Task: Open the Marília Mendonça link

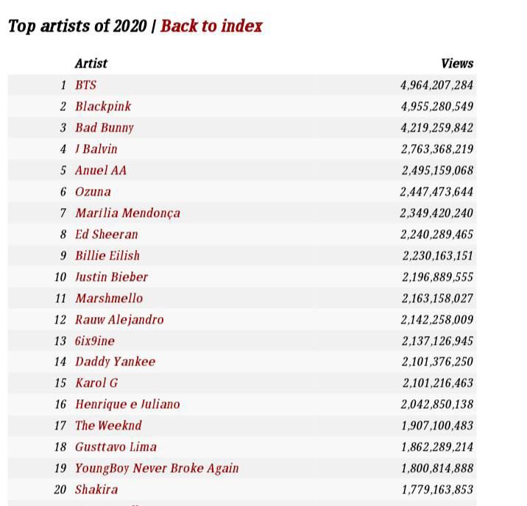Action: [x=127, y=213]
